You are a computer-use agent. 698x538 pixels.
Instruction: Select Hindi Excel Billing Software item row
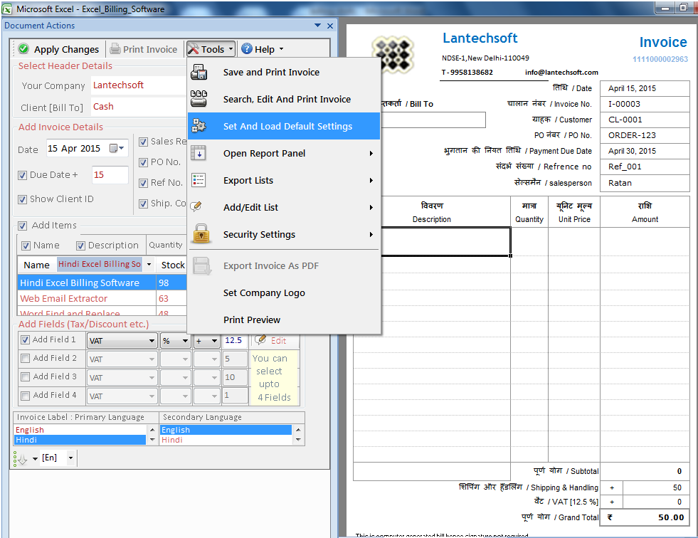(x=102, y=283)
